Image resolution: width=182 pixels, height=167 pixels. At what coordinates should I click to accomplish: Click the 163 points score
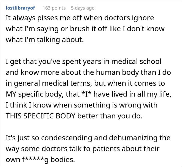coord(54,8)
